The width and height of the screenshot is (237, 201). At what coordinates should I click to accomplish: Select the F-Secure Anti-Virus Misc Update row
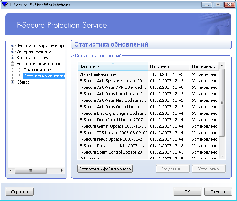pyautogui.click(x=148, y=100)
